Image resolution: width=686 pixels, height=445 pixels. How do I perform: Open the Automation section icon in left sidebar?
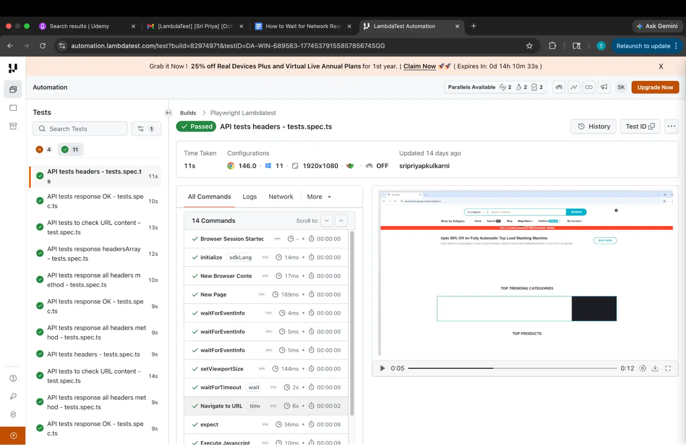click(x=13, y=89)
